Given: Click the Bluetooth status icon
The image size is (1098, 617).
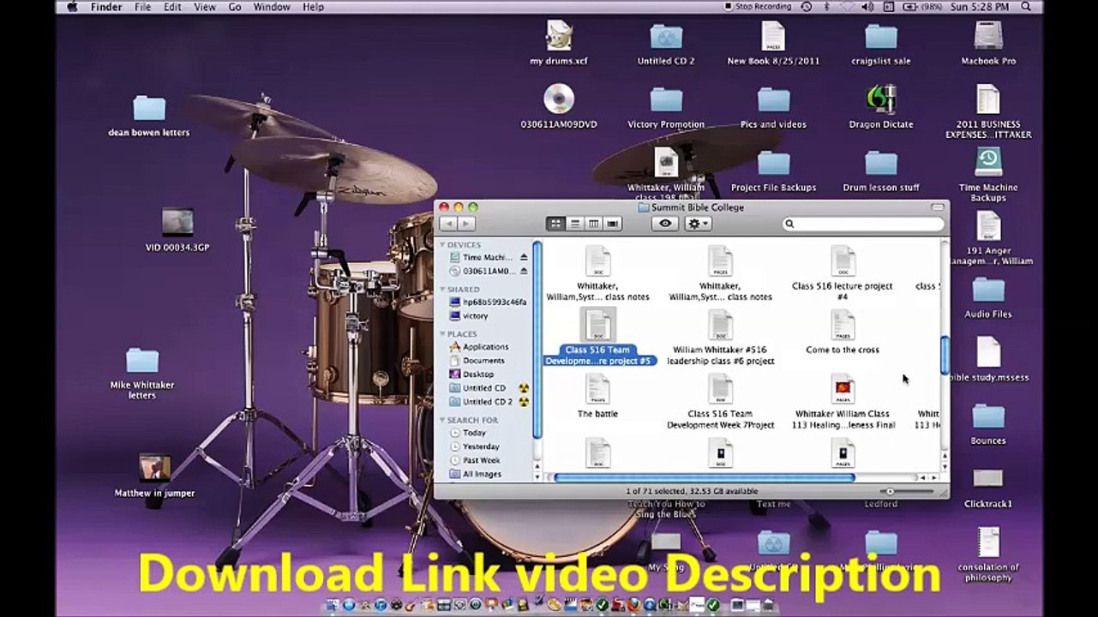Looking at the screenshot, I should [x=827, y=7].
